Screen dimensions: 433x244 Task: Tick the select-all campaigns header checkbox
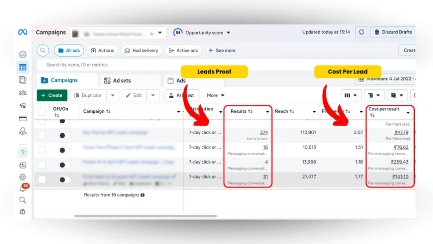click(x=42, y=112)
